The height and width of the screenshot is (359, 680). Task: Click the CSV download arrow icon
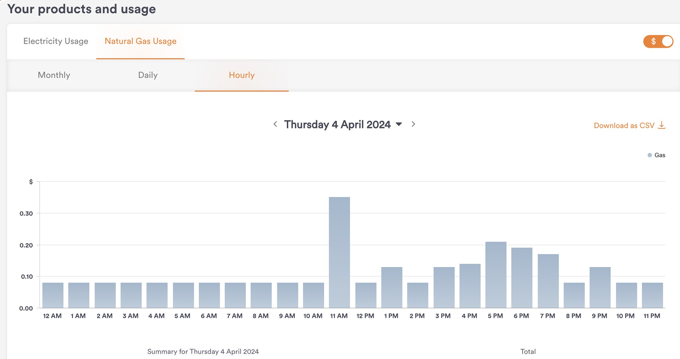661,125
